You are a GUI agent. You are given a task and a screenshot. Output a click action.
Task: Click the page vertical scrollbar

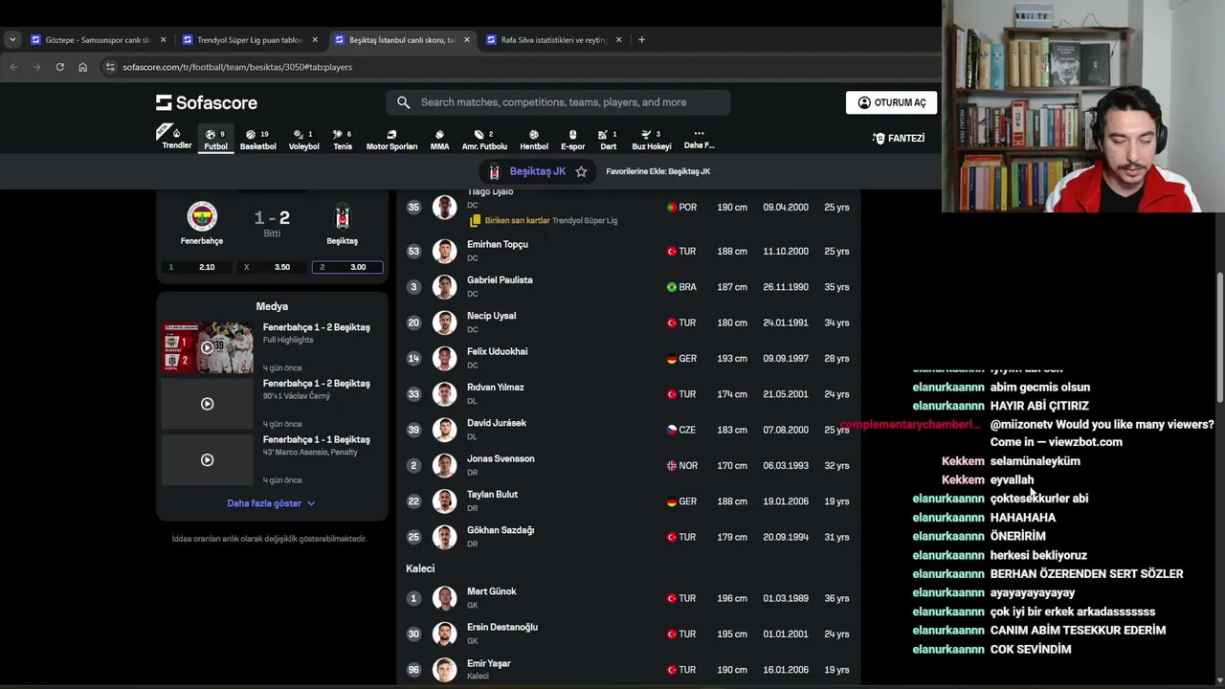pos(1219,335)
